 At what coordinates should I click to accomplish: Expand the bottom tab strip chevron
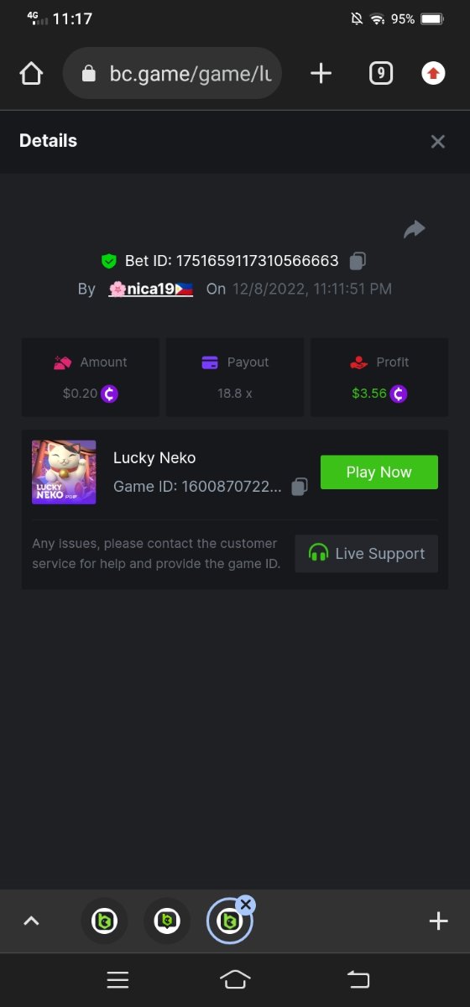pyautogui.click(x=31, y=921)
